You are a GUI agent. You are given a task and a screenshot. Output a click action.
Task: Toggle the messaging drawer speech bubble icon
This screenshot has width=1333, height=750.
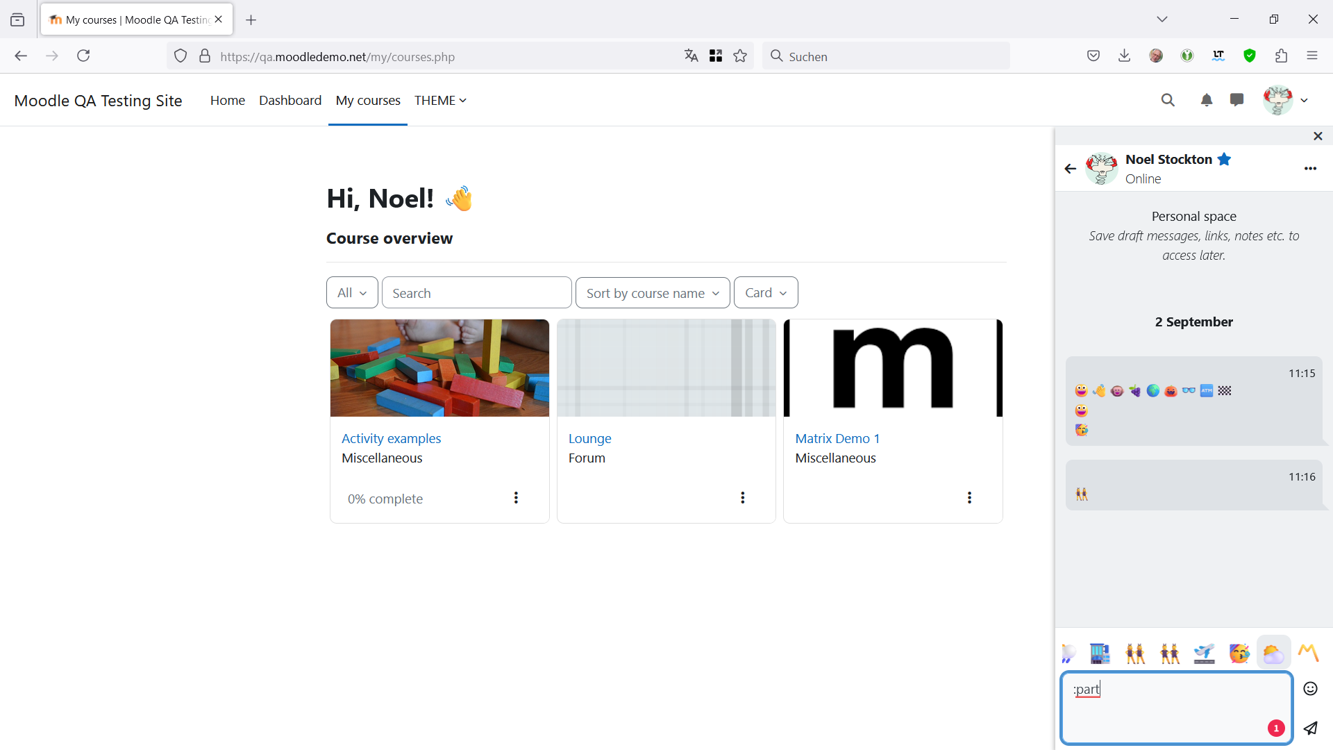click(x=1236, y=100)
